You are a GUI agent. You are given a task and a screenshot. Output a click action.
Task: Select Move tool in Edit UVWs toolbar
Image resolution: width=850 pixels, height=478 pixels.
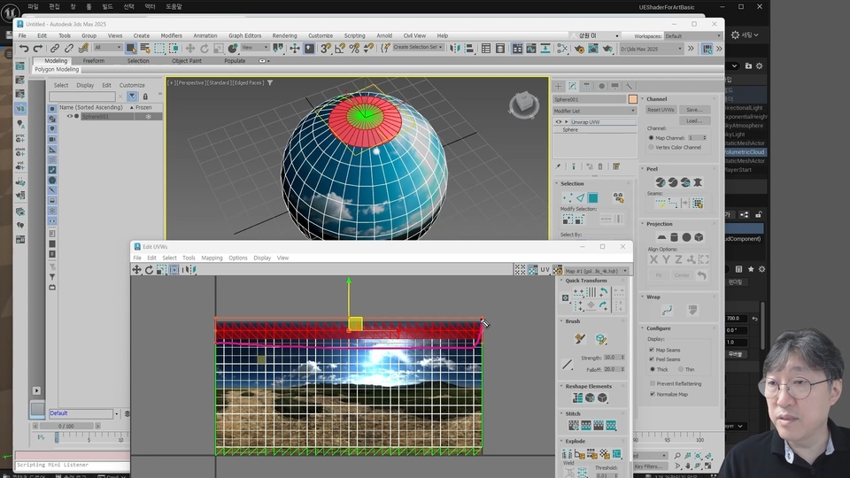(x=136, y=269)
